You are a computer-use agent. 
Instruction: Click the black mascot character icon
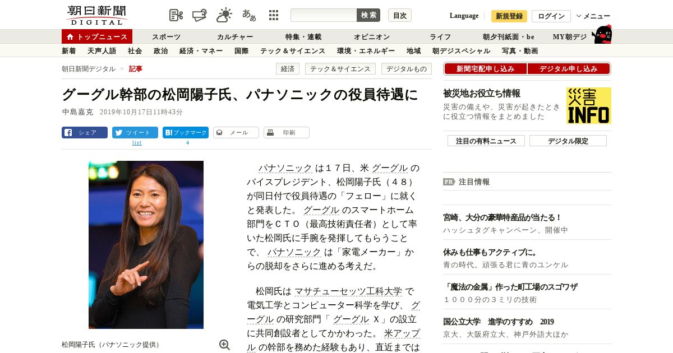pyautogui.click(x=602, y=35)
